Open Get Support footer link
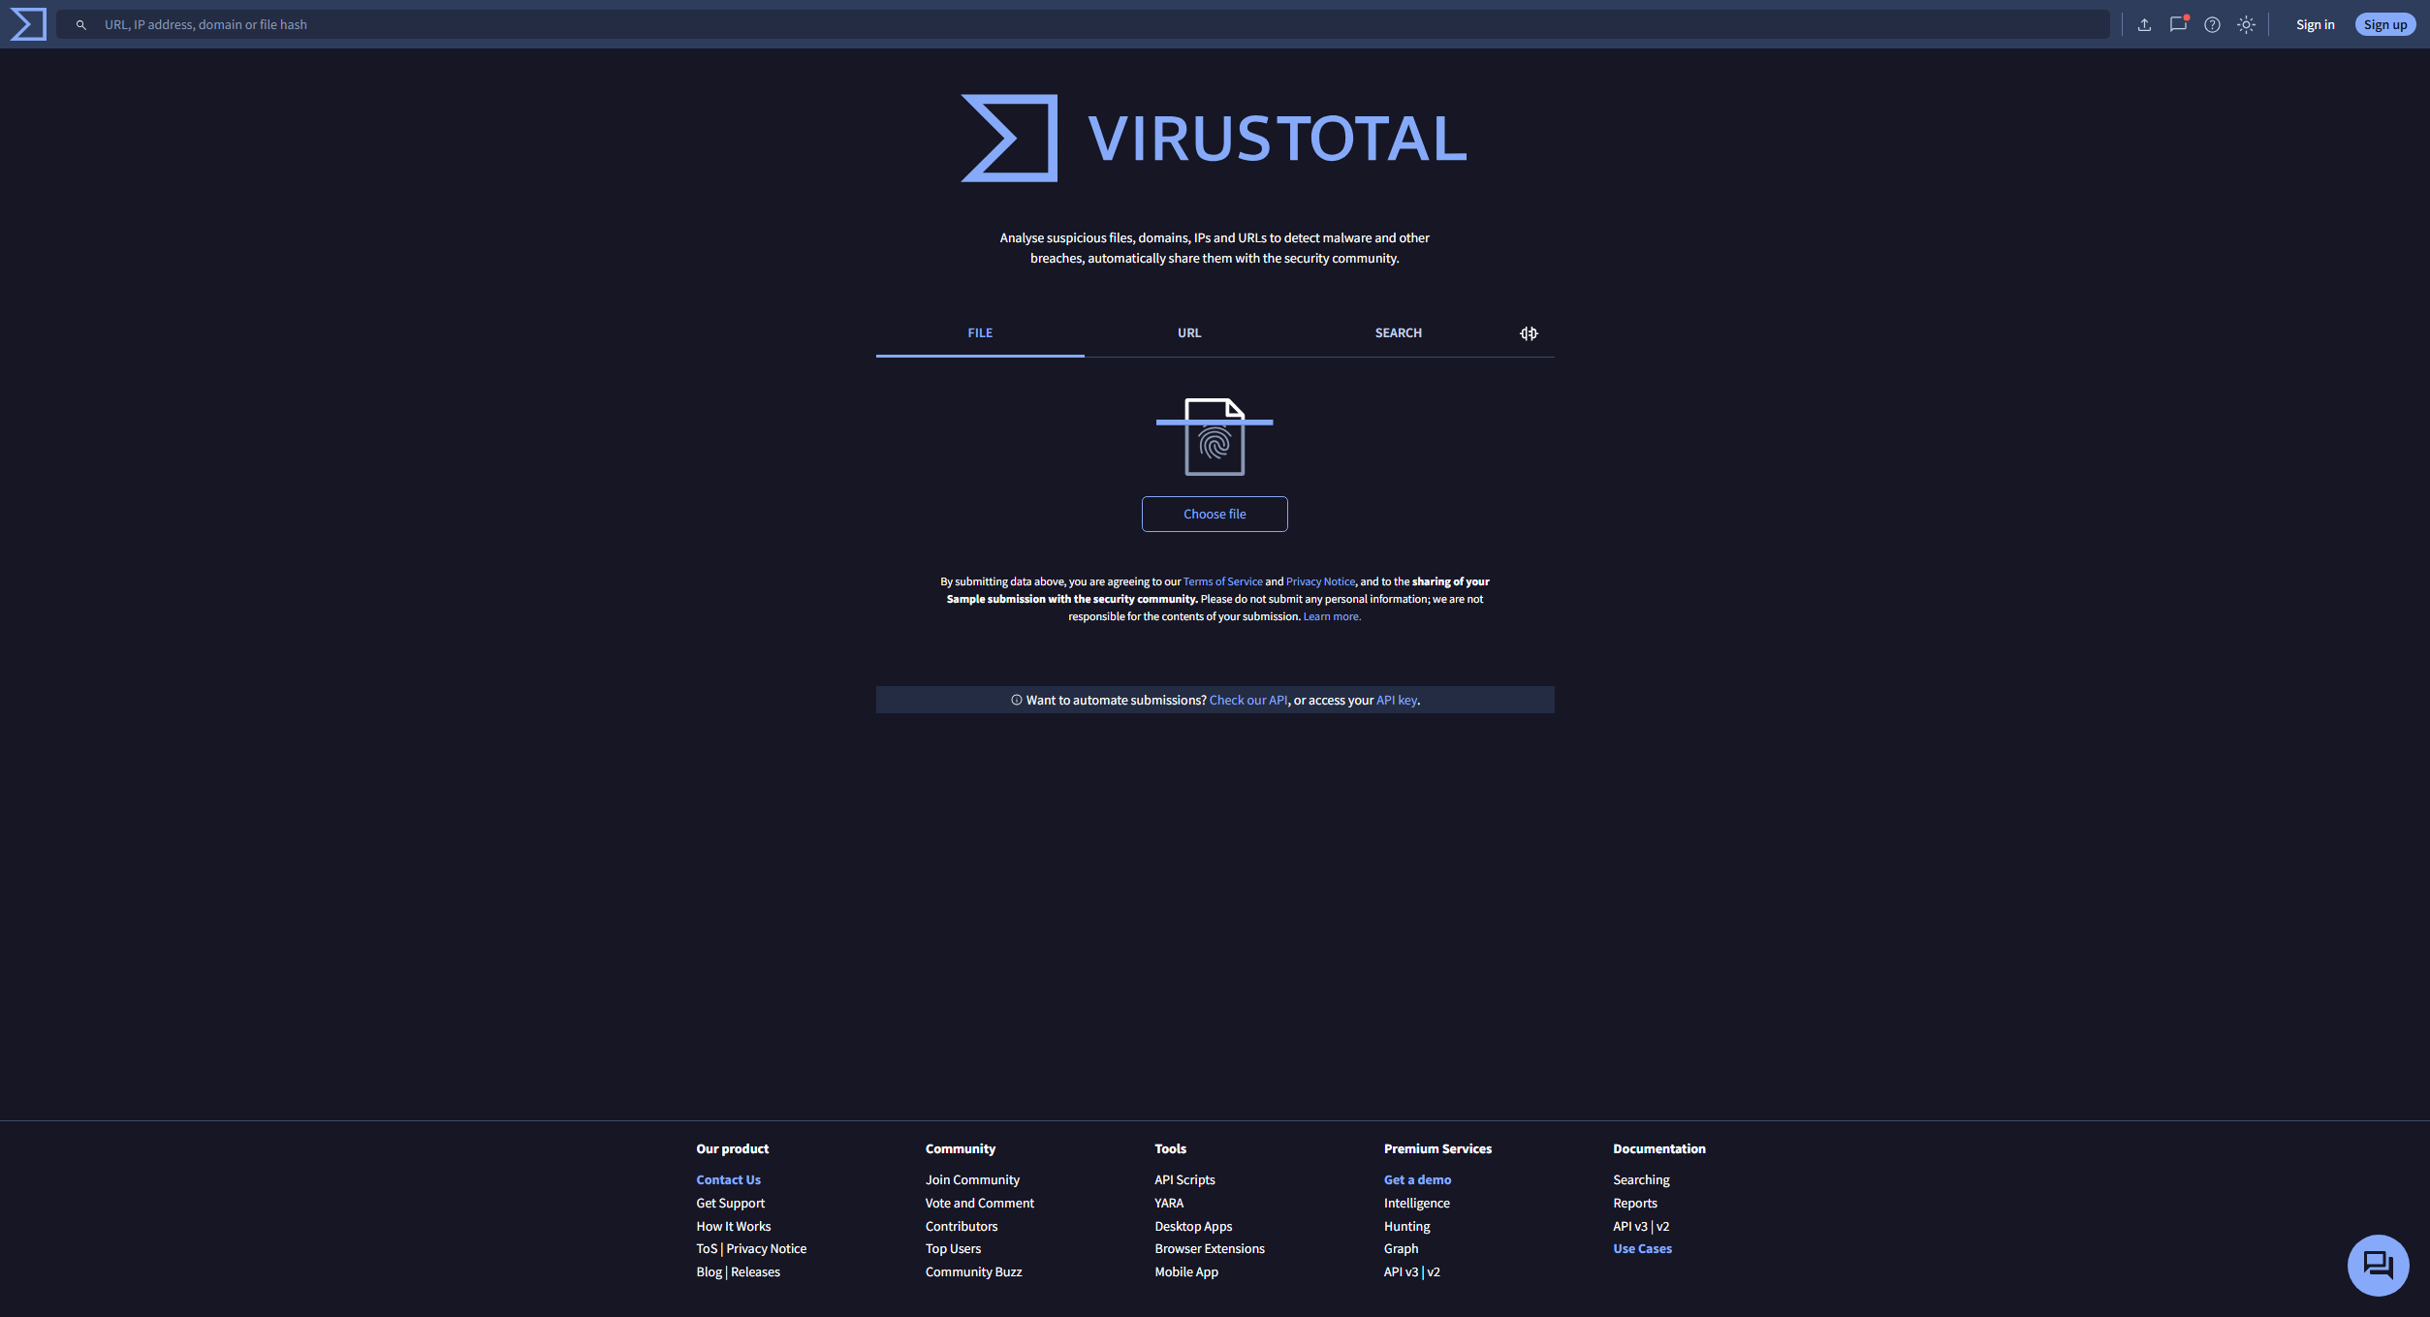This screenshot has height=1317, width=2430. [x=730, y=1203]
